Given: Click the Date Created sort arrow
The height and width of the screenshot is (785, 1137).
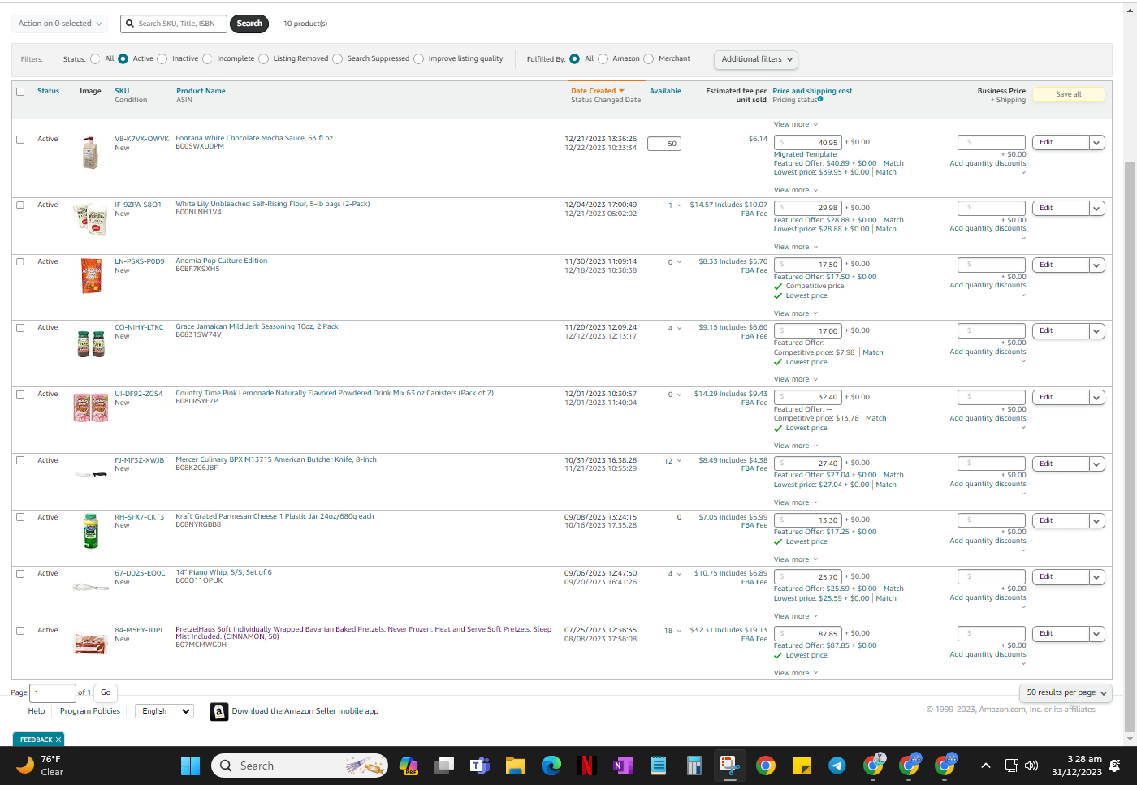Looking at the screenshot, I should tap(621, 91).
